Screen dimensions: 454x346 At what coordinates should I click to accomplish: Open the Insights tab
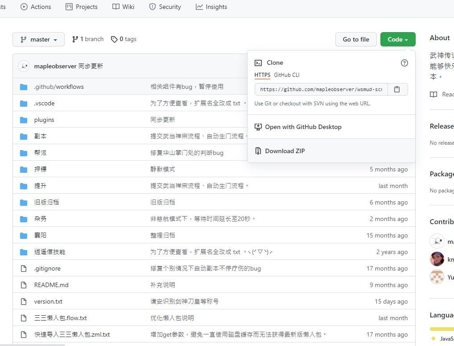211,7
